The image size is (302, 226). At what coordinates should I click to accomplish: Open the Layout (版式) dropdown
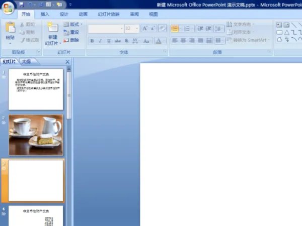pyautogui.click(x=73, y=24)
